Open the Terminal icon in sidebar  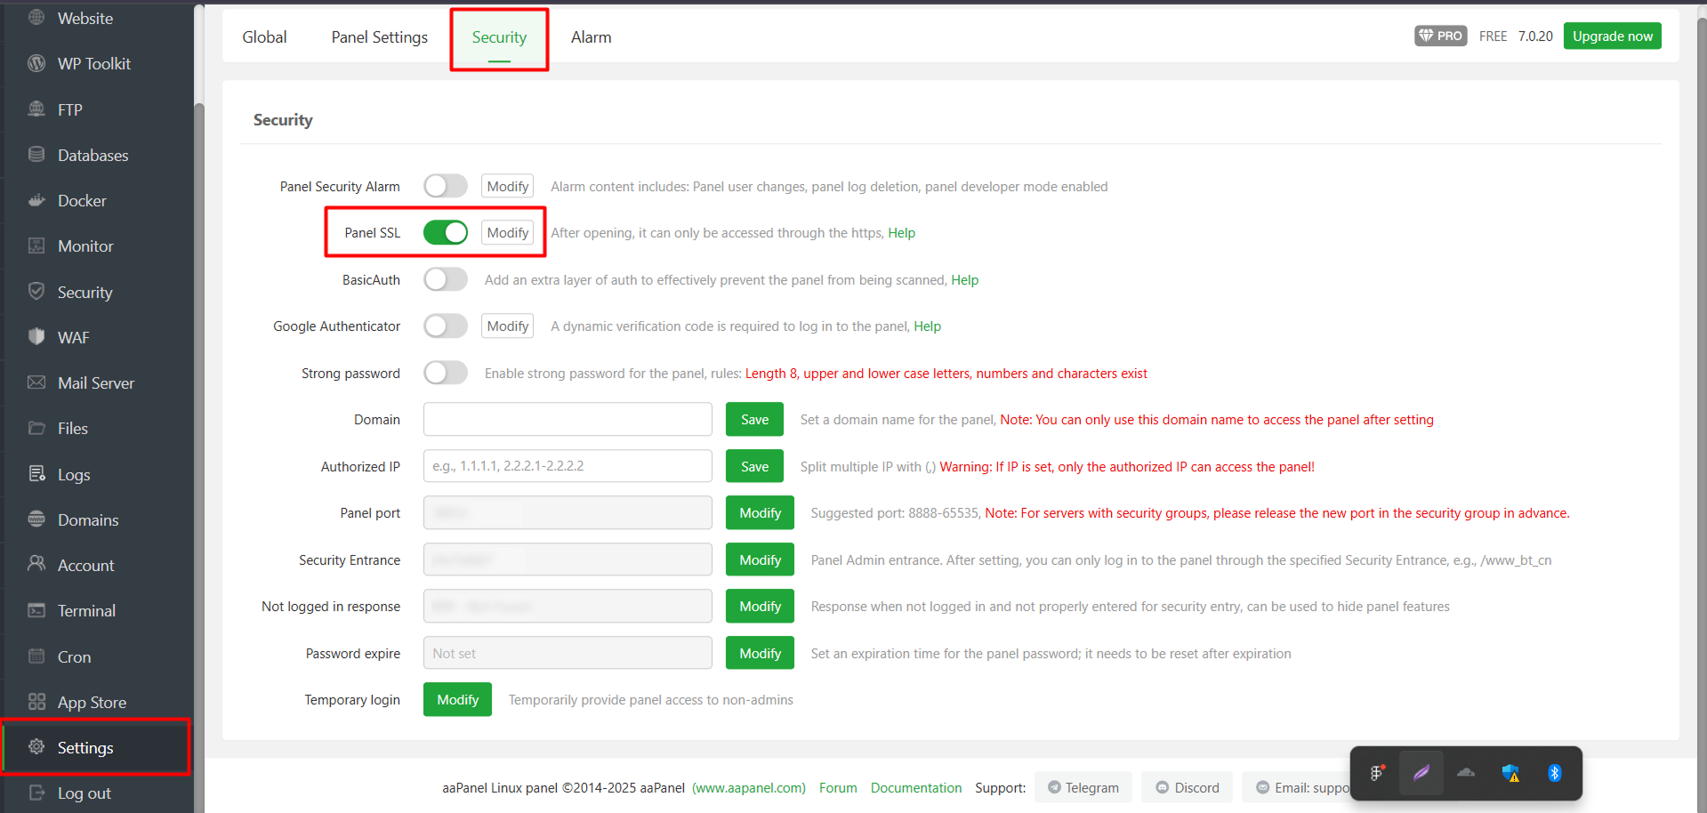pos(36,610)
